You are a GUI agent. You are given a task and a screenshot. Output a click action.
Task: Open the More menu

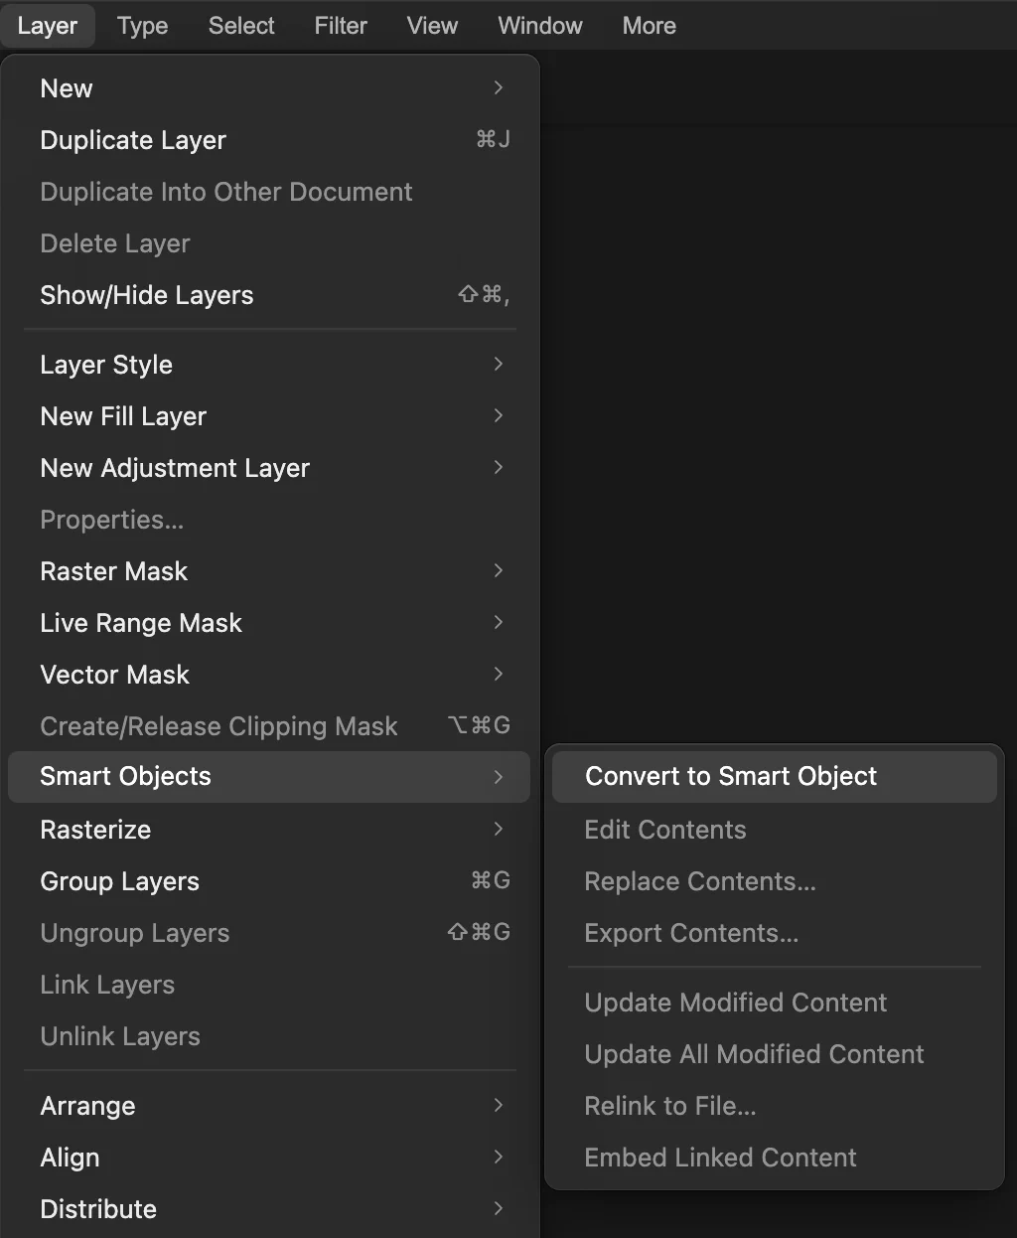point(649,26)
